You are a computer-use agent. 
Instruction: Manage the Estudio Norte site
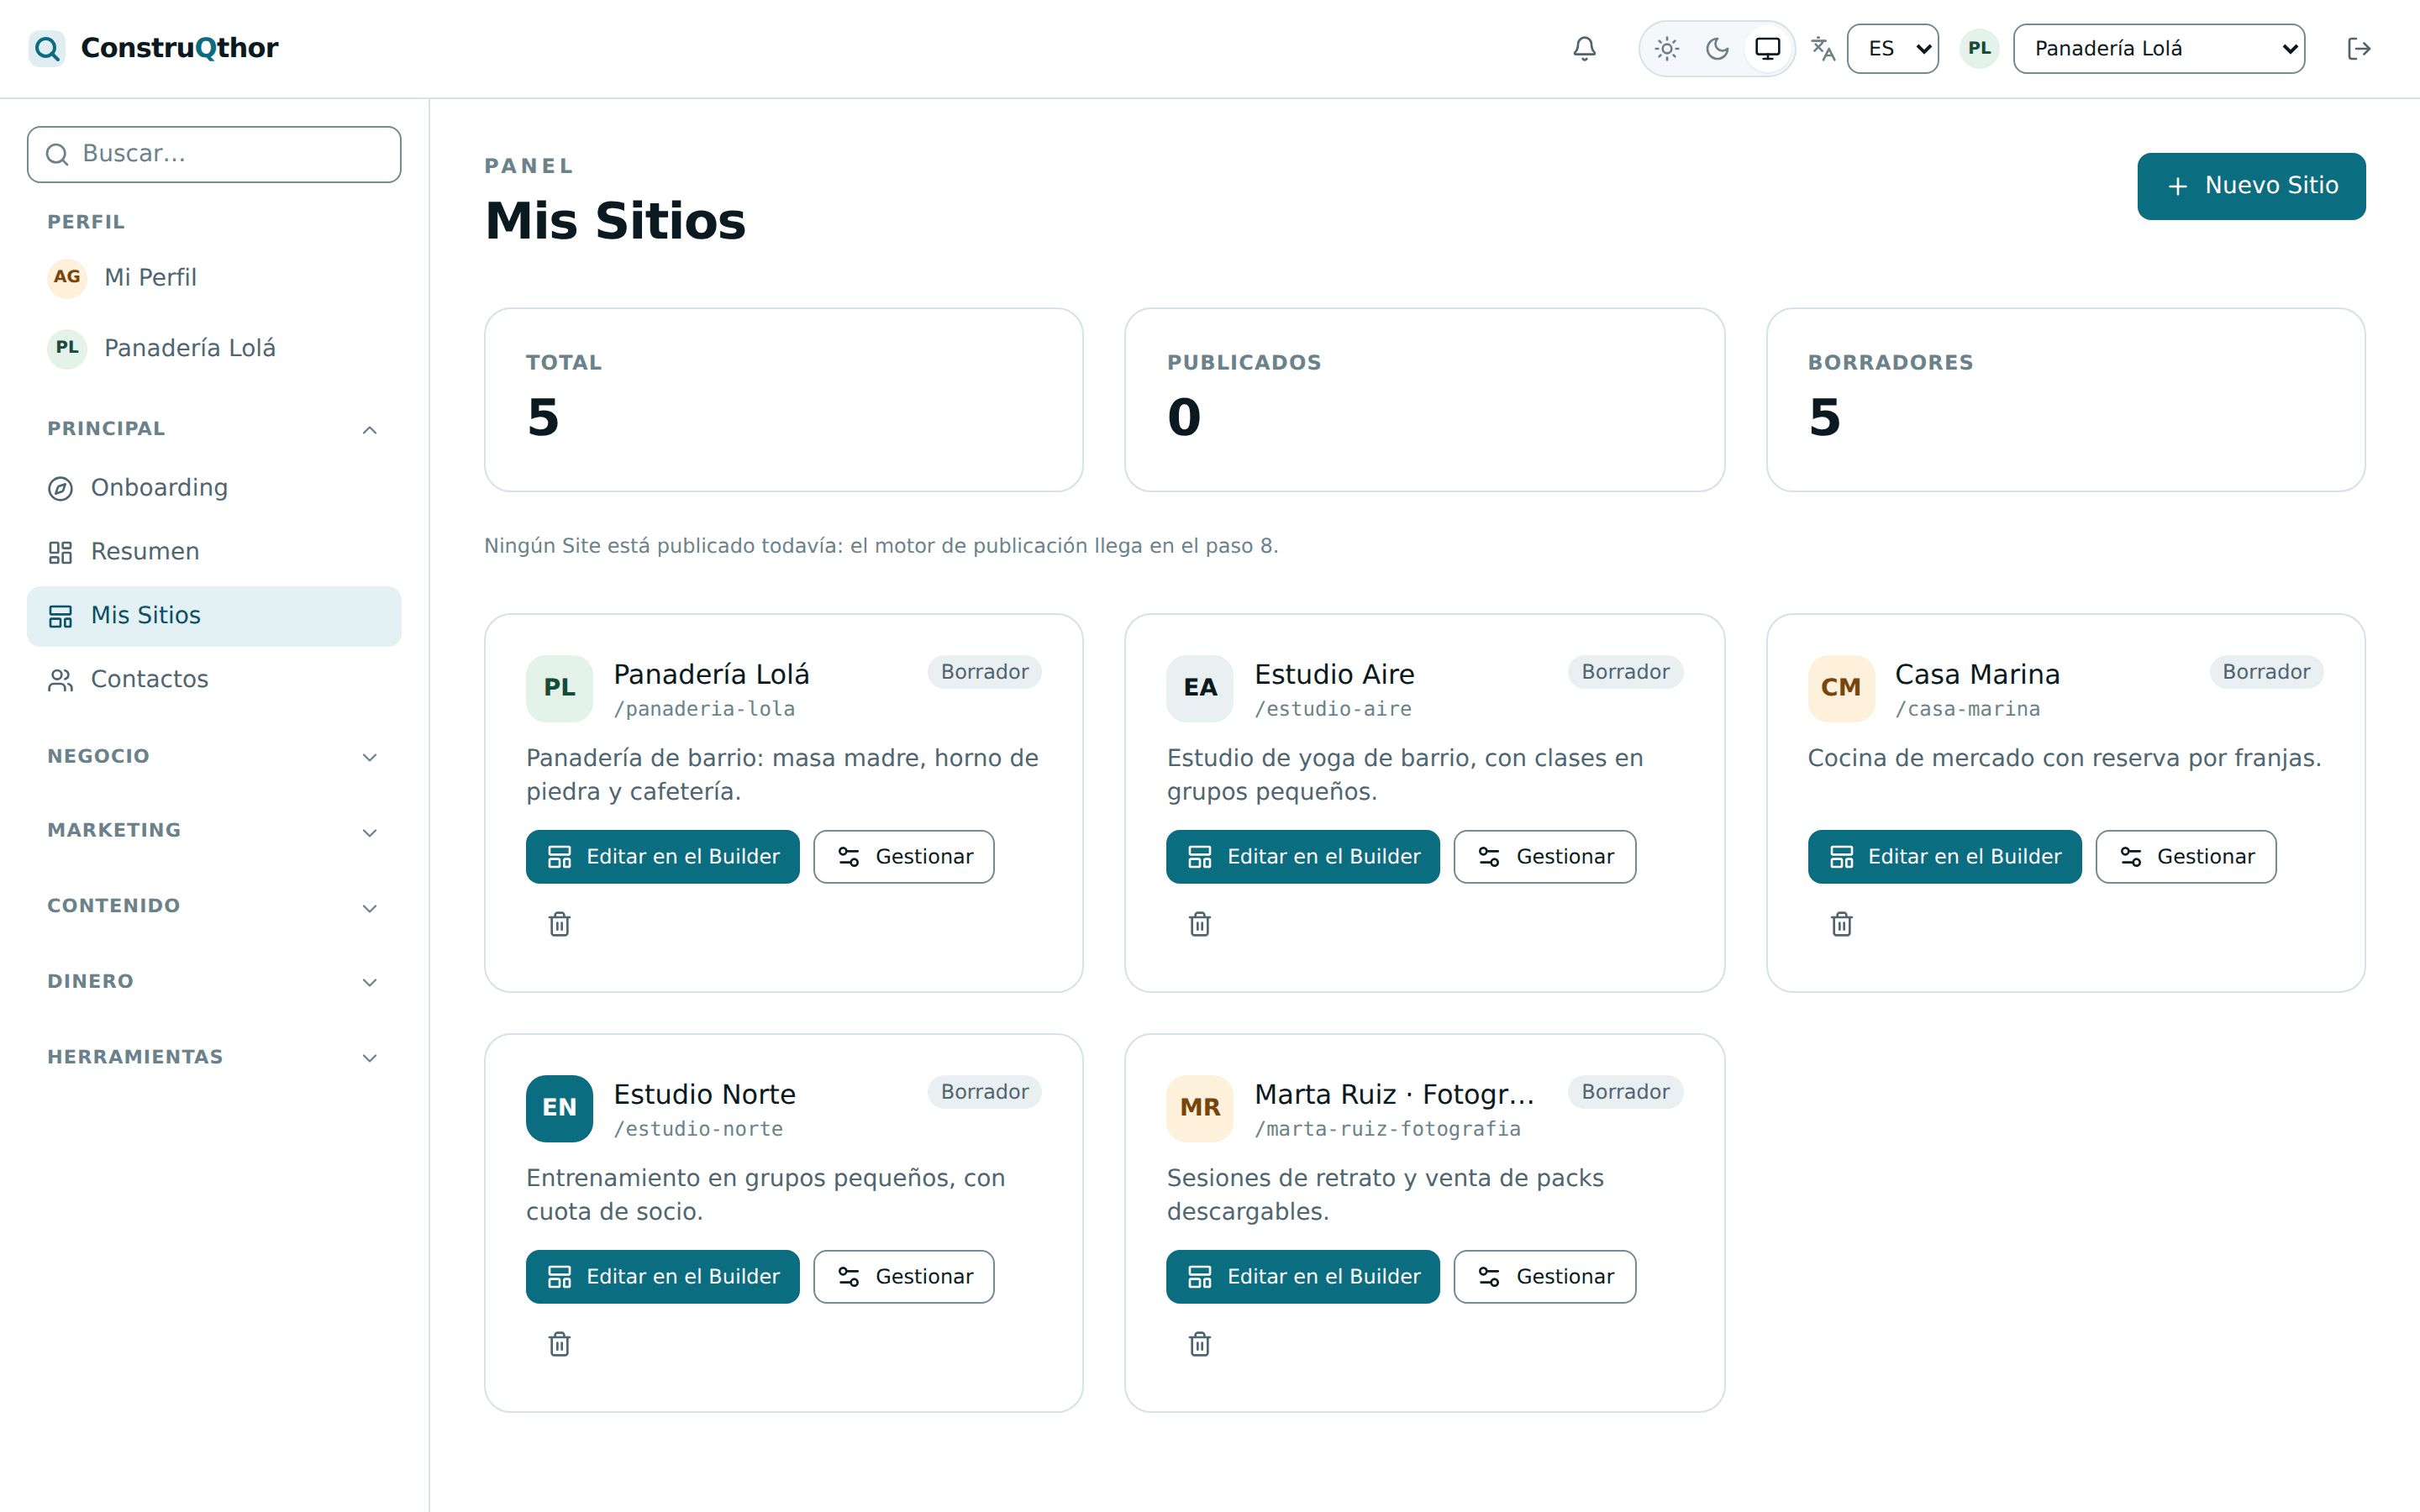click(x=903, y=1277)
